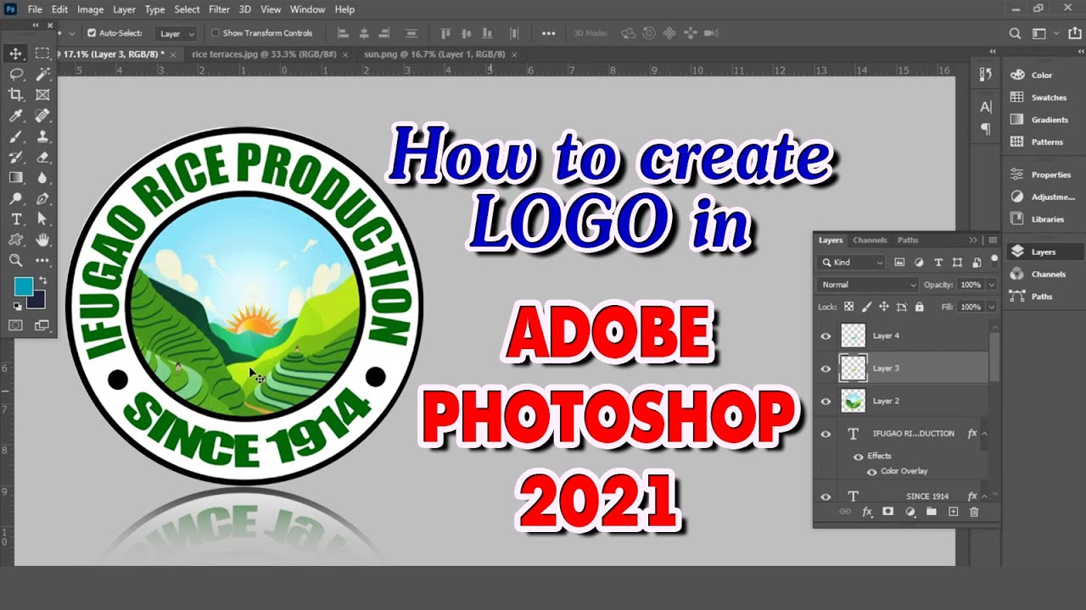Switch to sun.png document tab

(x=434, y=54)
